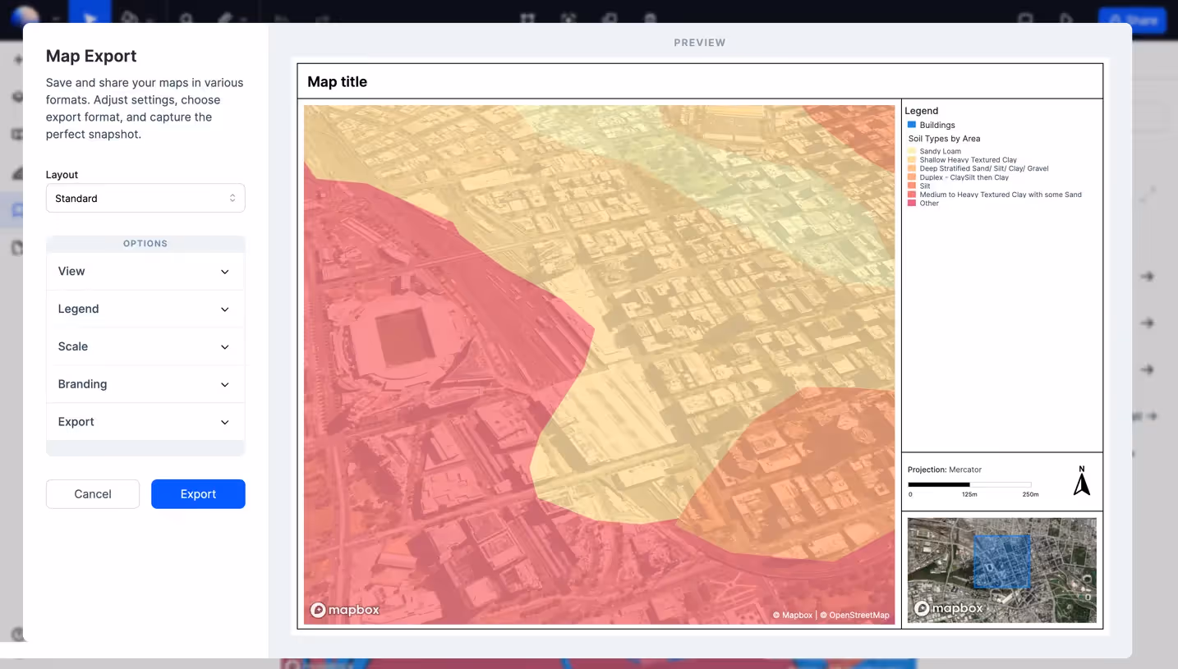1178x669 pixels.
Task: Open the search tool in the top toolbar
Action: click(x=185, y=15)
